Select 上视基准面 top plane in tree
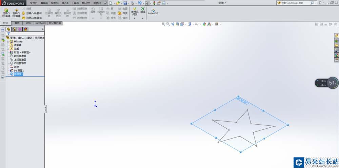Image resolution: width=339 pixels, height=168 pixels. 20,60
